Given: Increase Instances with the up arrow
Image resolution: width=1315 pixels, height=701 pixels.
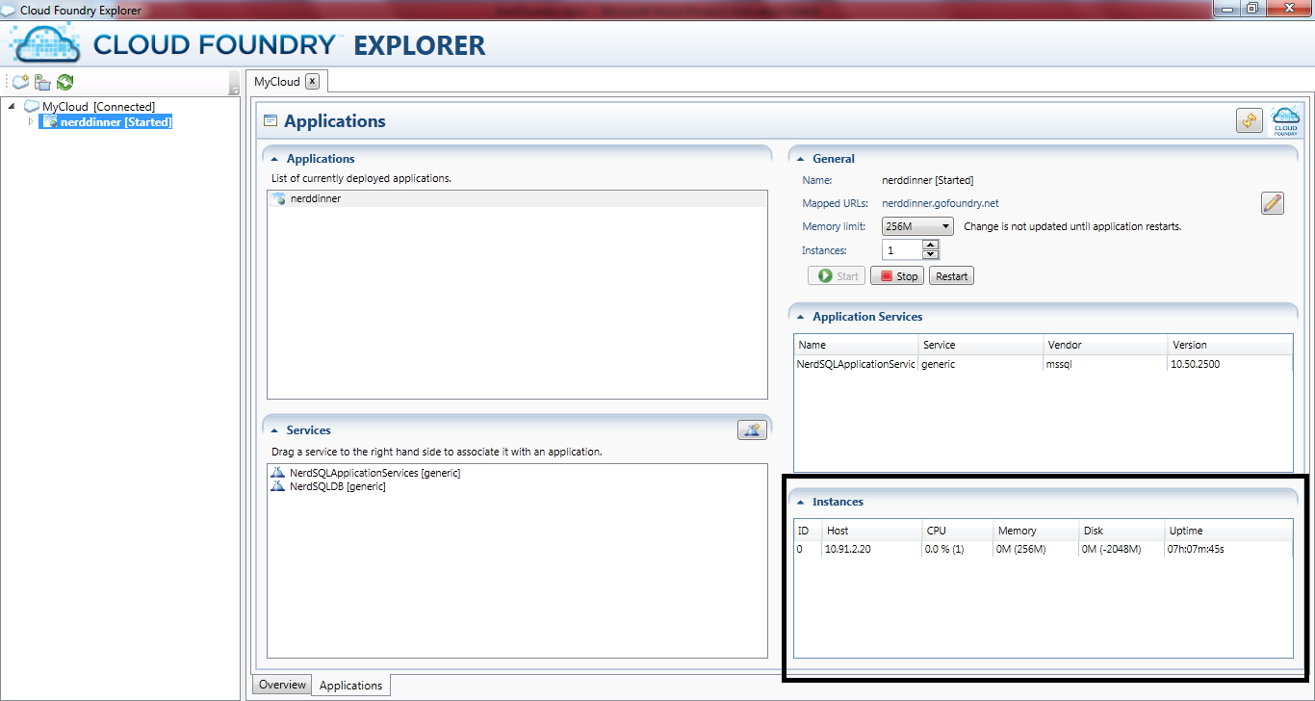Looking at the screenshot, I should coord(930,246).
